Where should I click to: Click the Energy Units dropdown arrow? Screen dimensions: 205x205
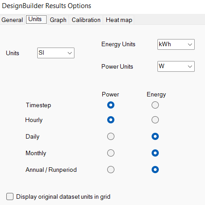190,44
